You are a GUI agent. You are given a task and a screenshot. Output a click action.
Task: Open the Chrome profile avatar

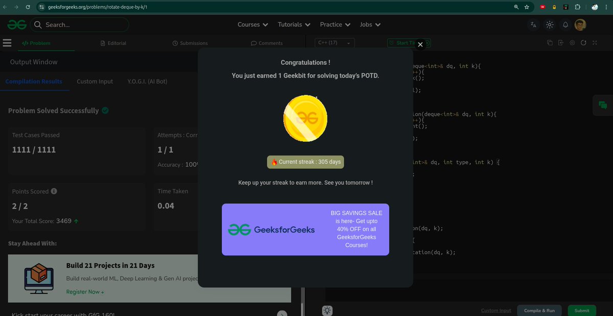click(x=595, y=7)
